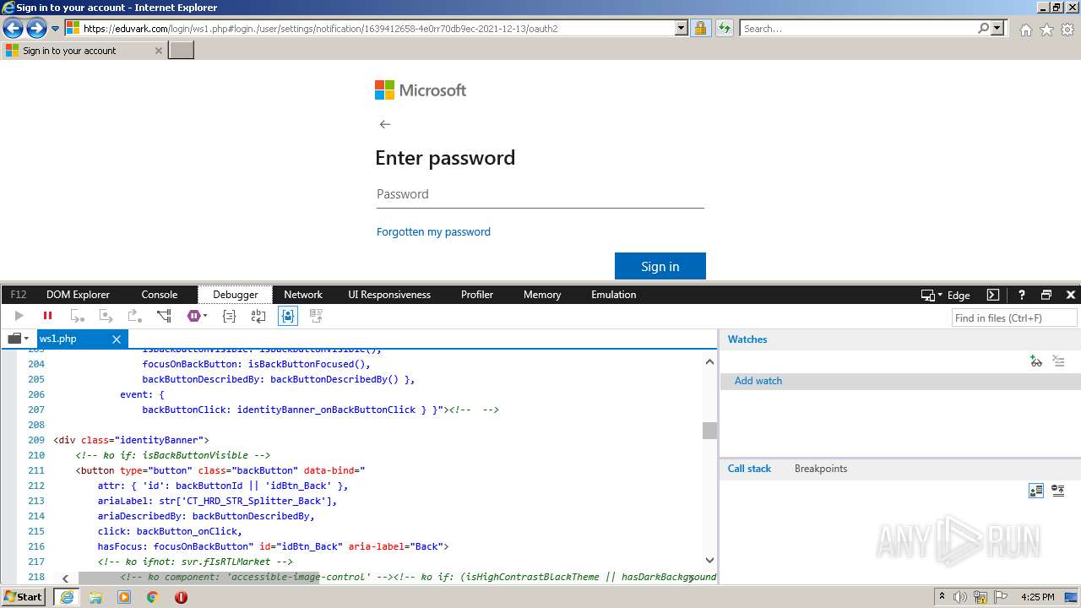Click the Password input field

540,194
